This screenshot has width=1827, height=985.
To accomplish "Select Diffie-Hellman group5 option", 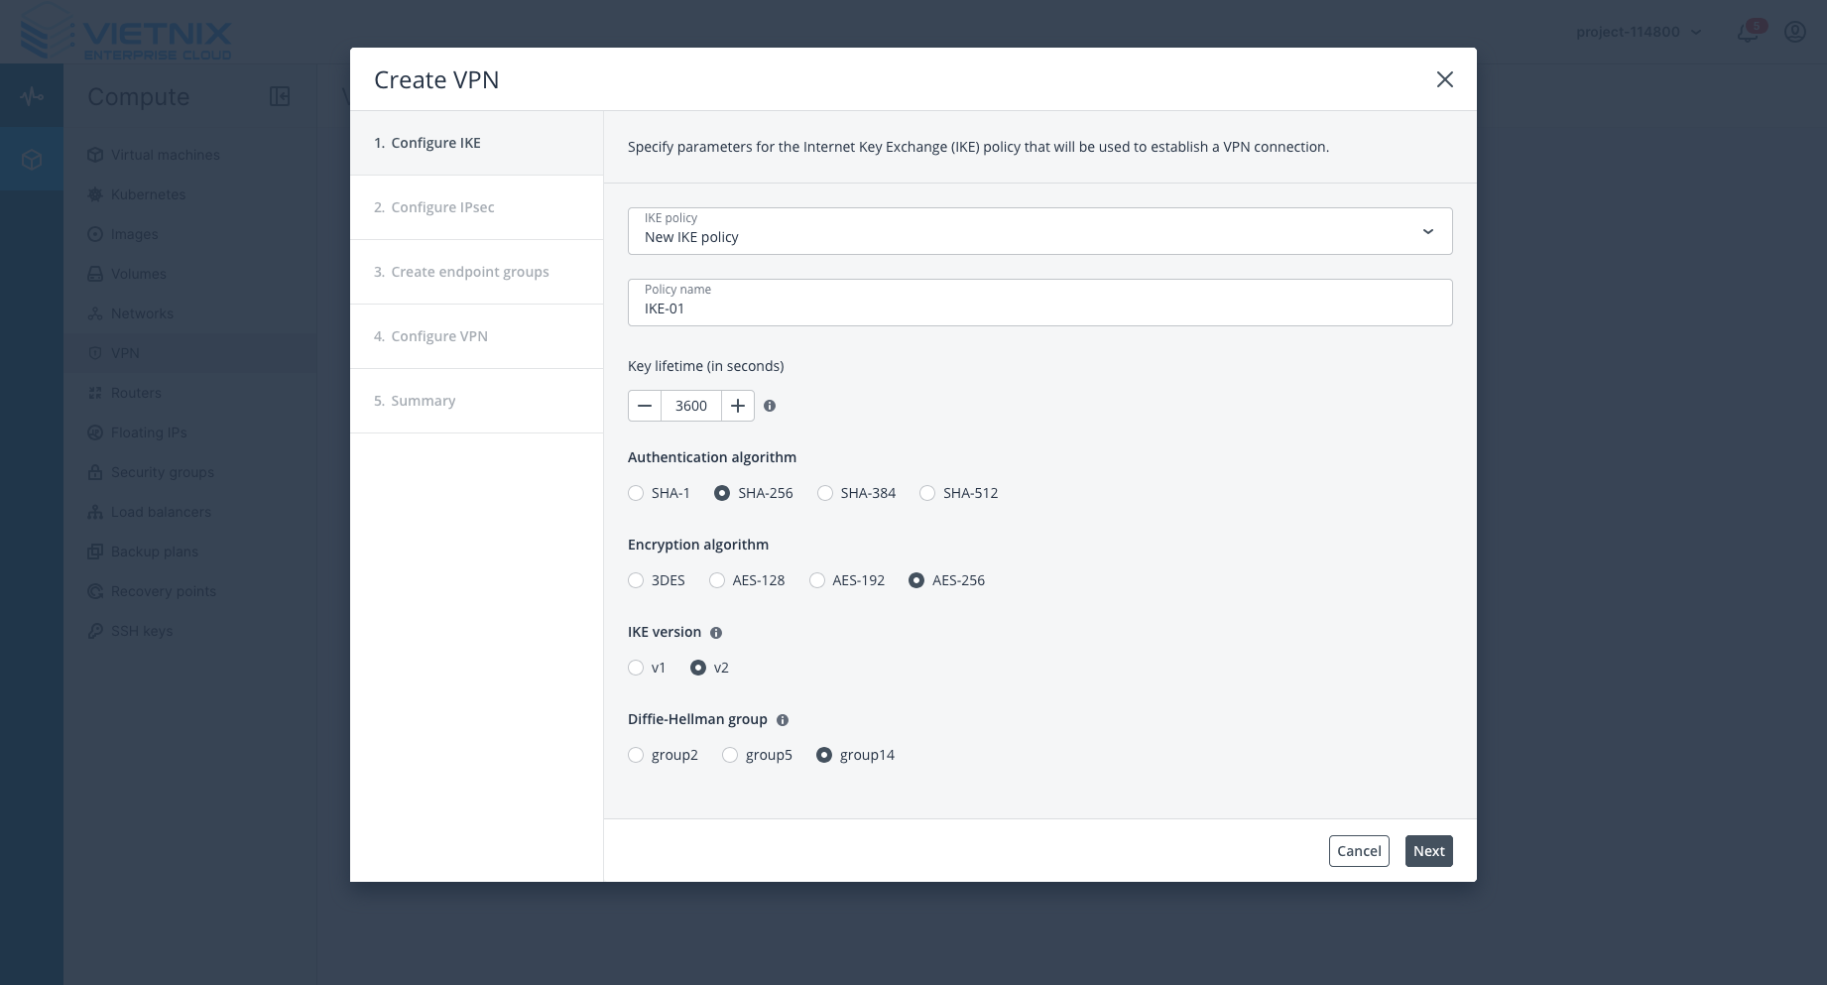I will coord(730,755).
